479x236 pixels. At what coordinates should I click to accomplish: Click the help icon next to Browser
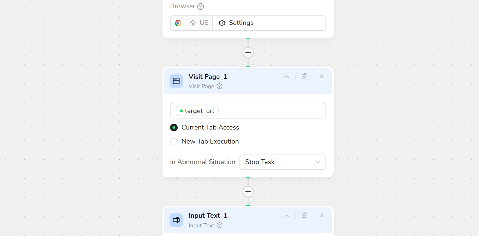(201, 6)
